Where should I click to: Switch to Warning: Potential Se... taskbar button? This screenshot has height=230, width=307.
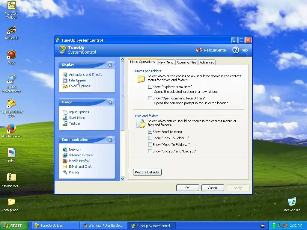click(103, 226)
